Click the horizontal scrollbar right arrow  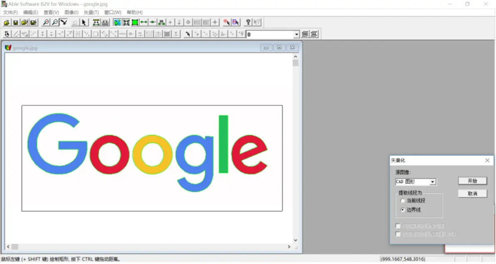(x=289, y=247)
